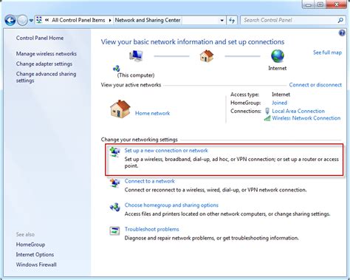Open Connect to a network link
The width and height of the screenshot is (350, 280).
[149, 181]
